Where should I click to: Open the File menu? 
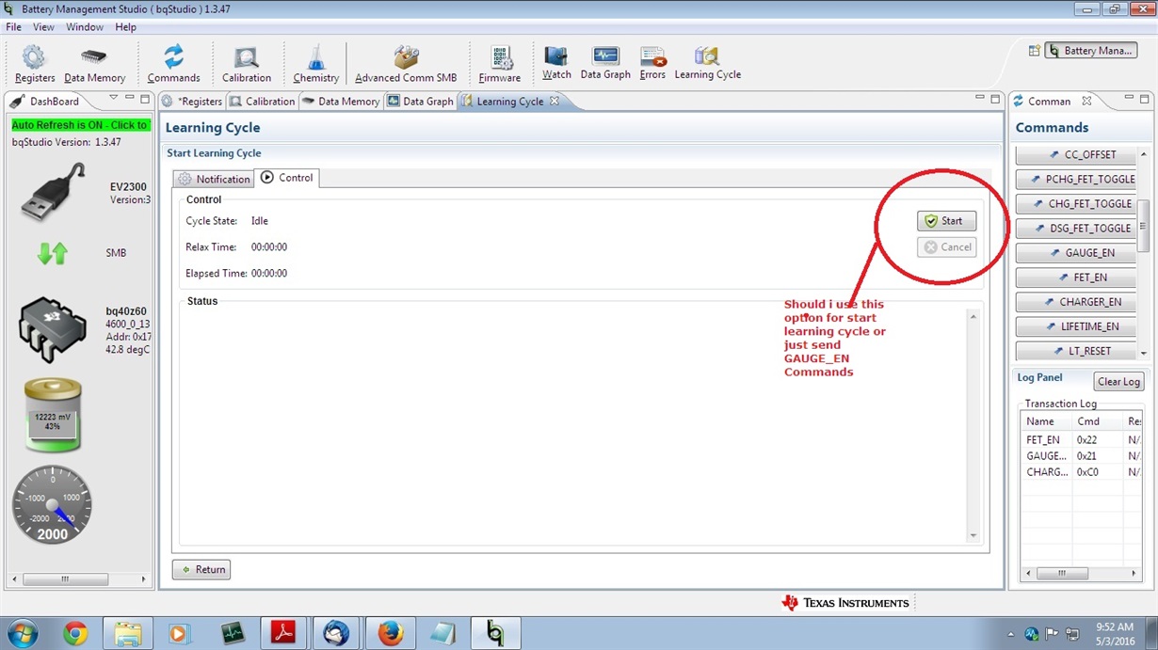(x=14, y=27)
